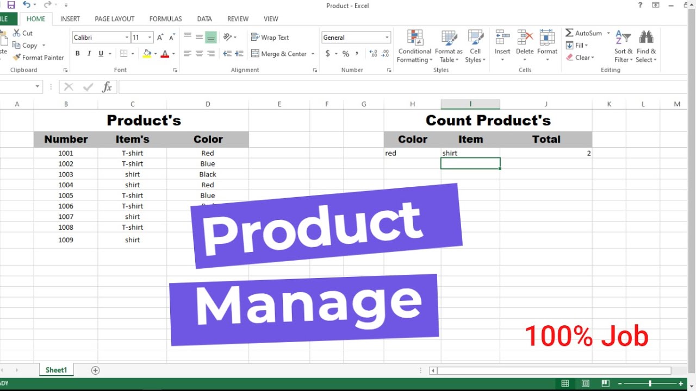696x391 pixels.
Task: Zoom in with the plus button
Action: pos(680,383)
